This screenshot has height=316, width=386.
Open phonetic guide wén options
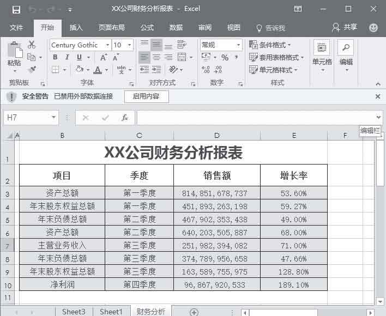point(121,70)
